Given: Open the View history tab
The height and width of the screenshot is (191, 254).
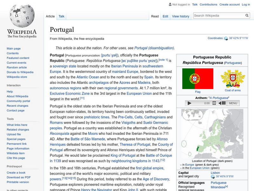Looking at the screenshot, I should (181, 17).
